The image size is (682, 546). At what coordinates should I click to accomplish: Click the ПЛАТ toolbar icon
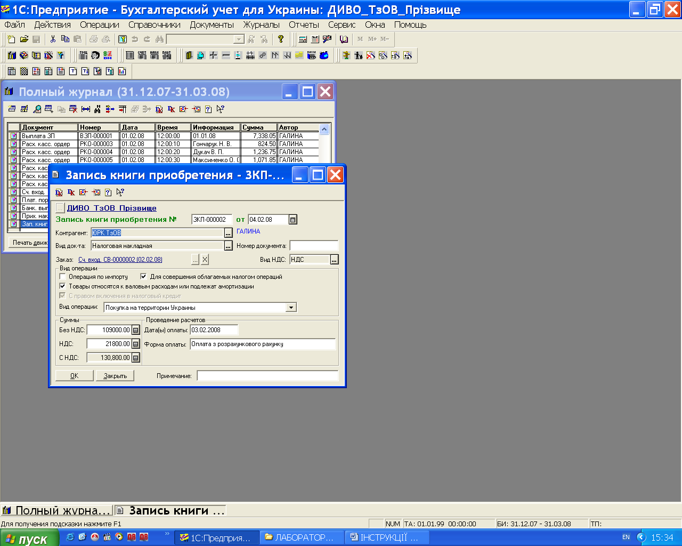[x=167, y=55]
